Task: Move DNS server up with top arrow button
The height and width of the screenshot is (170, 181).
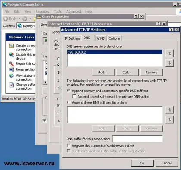Action: coord(170,54)
